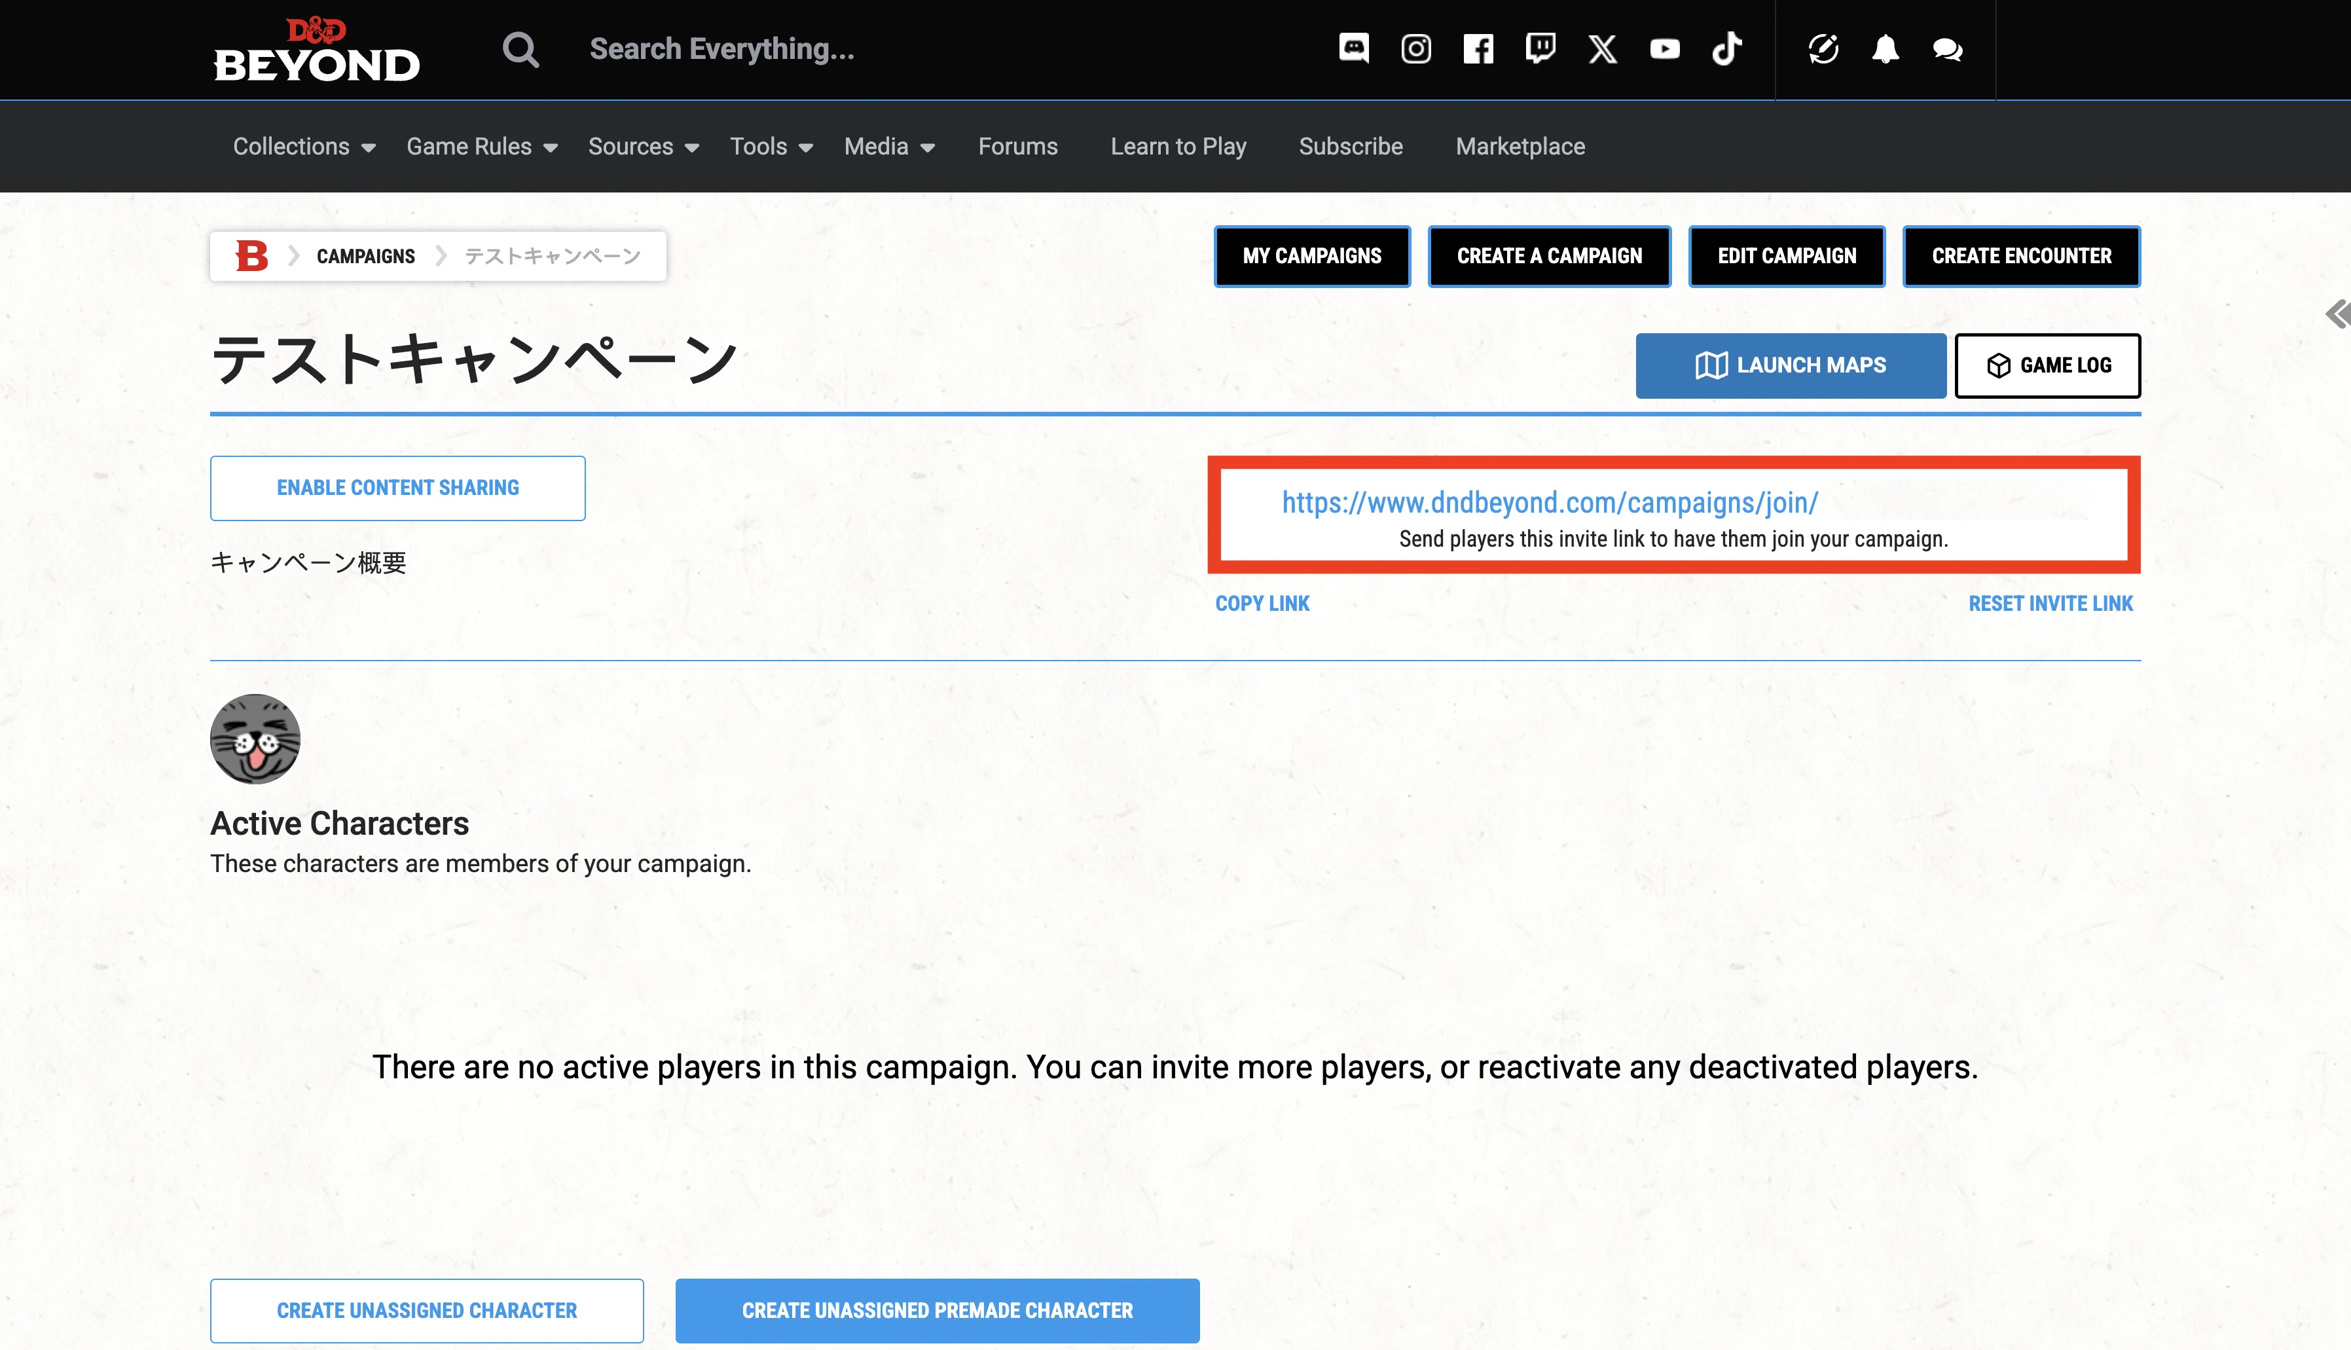The image size is (2351, 1350).
Task: Click CREATE UNASSIGNED PREMADE CHARACTER
Action: point(938,1310)
